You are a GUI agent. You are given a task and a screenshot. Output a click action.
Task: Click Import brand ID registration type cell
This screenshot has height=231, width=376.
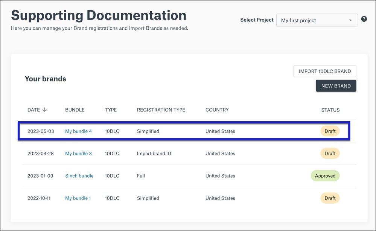click(x=154, y=154)
